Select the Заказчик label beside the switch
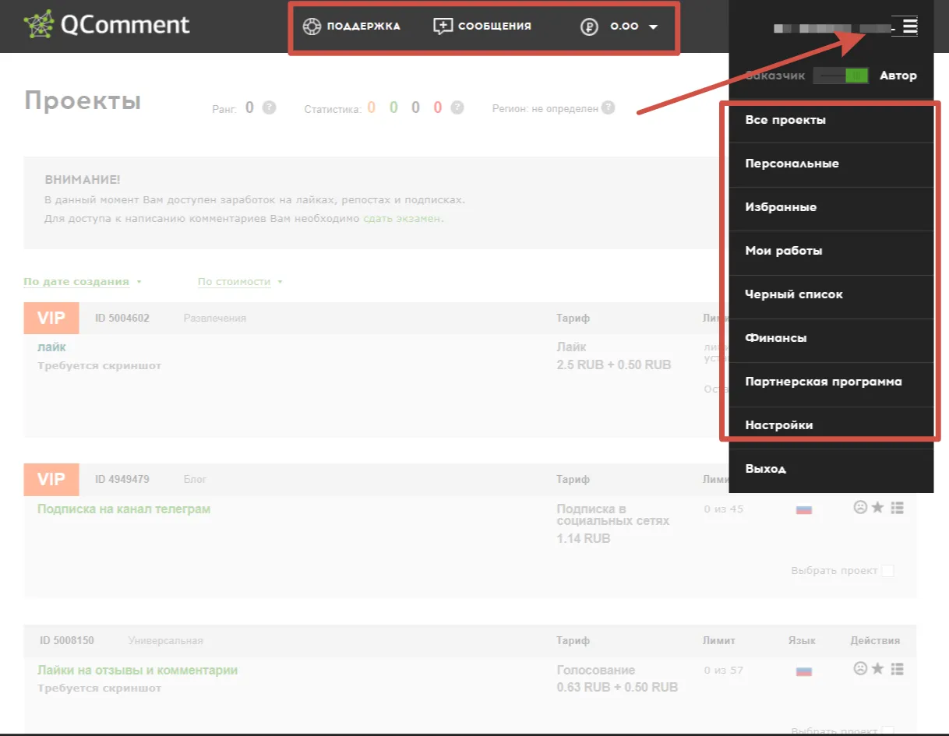The height and width of the screenshot is (736, 949). pos(777,76)
